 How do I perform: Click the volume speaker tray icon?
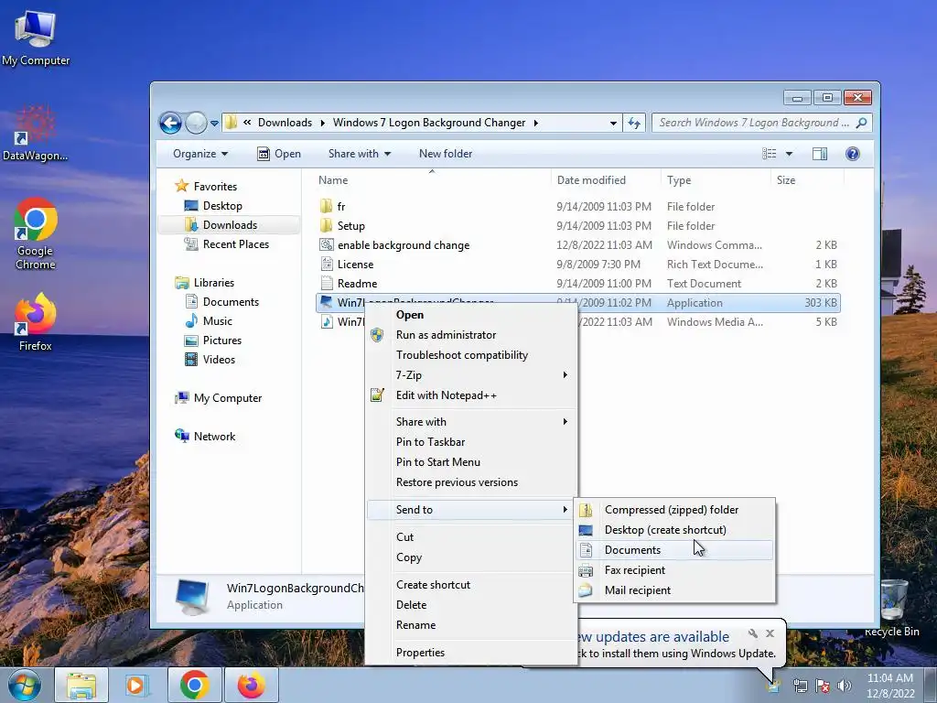tap(844, 686)
